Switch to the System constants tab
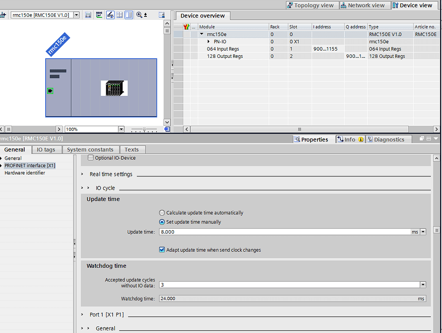442x333 pixels. tap(91, 149)
